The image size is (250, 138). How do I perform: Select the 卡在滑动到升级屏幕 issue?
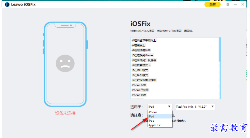point(144,60)
